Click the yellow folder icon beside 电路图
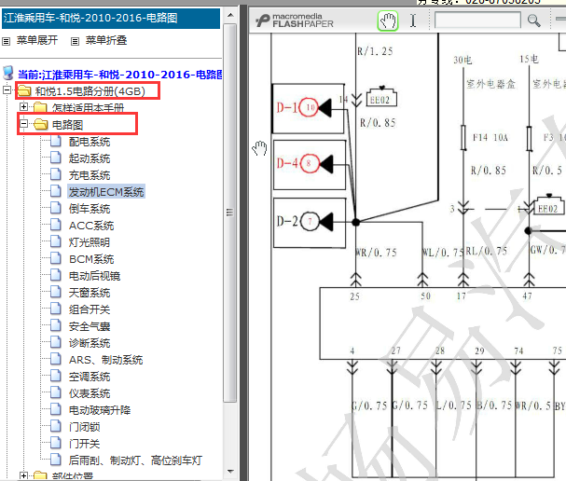Viewport: 566px width, 481px height. 40,124
